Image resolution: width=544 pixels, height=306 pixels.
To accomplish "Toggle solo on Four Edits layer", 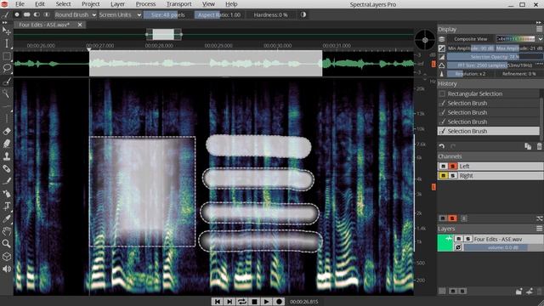I will coord(467,239).
